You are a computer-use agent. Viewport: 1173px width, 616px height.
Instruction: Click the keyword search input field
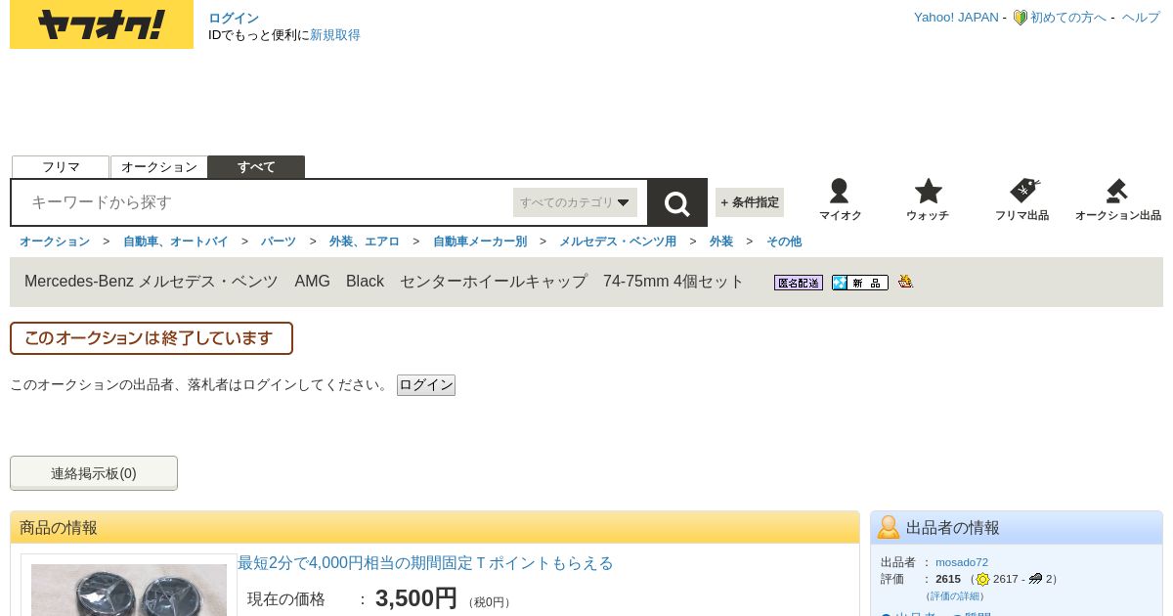point(264,202)
